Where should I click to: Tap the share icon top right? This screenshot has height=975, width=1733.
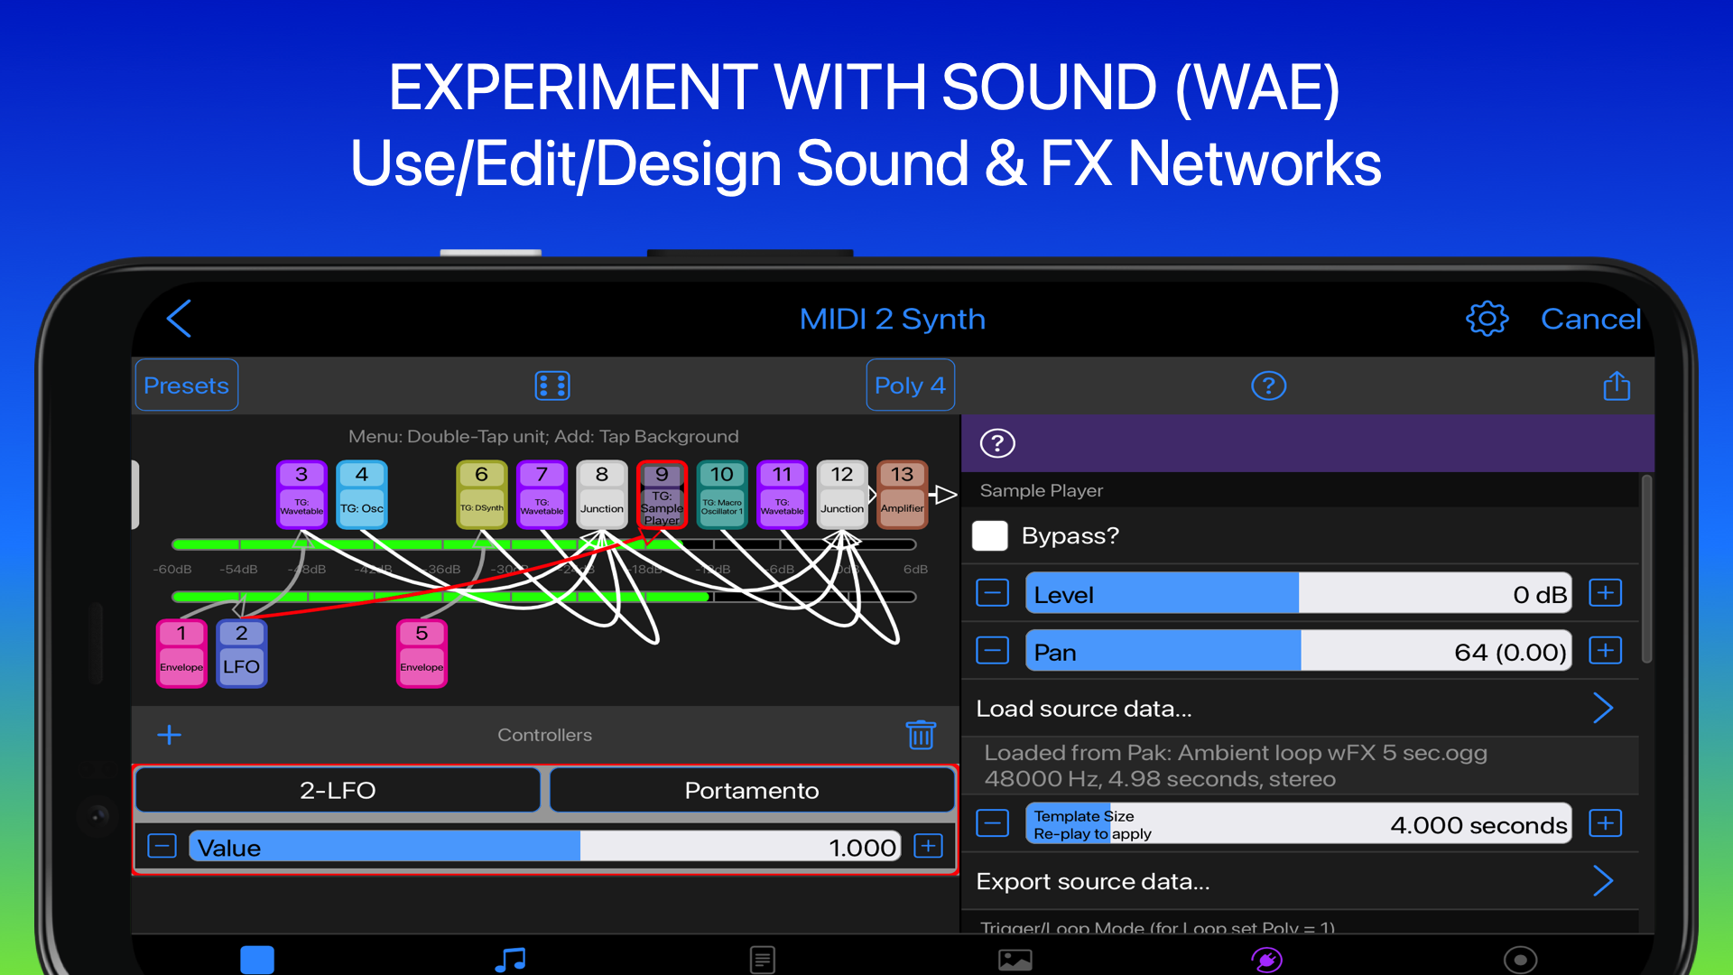pos(1617,385)
